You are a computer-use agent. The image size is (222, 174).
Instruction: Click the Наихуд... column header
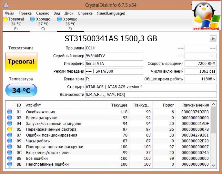click(141, 105)
